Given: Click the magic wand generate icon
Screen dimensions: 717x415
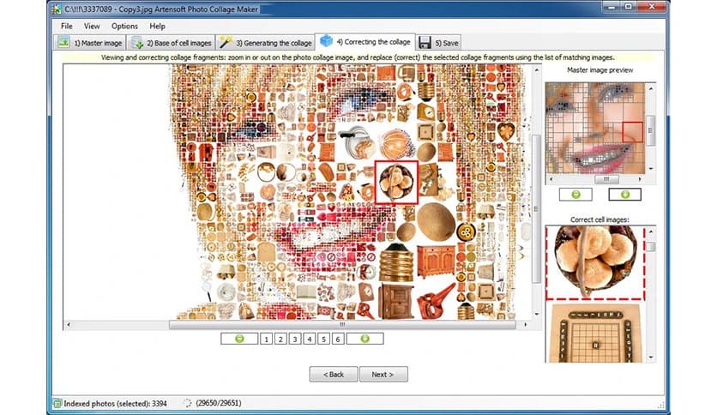Looking at the screenshot, I should click(x=226, y=43).
